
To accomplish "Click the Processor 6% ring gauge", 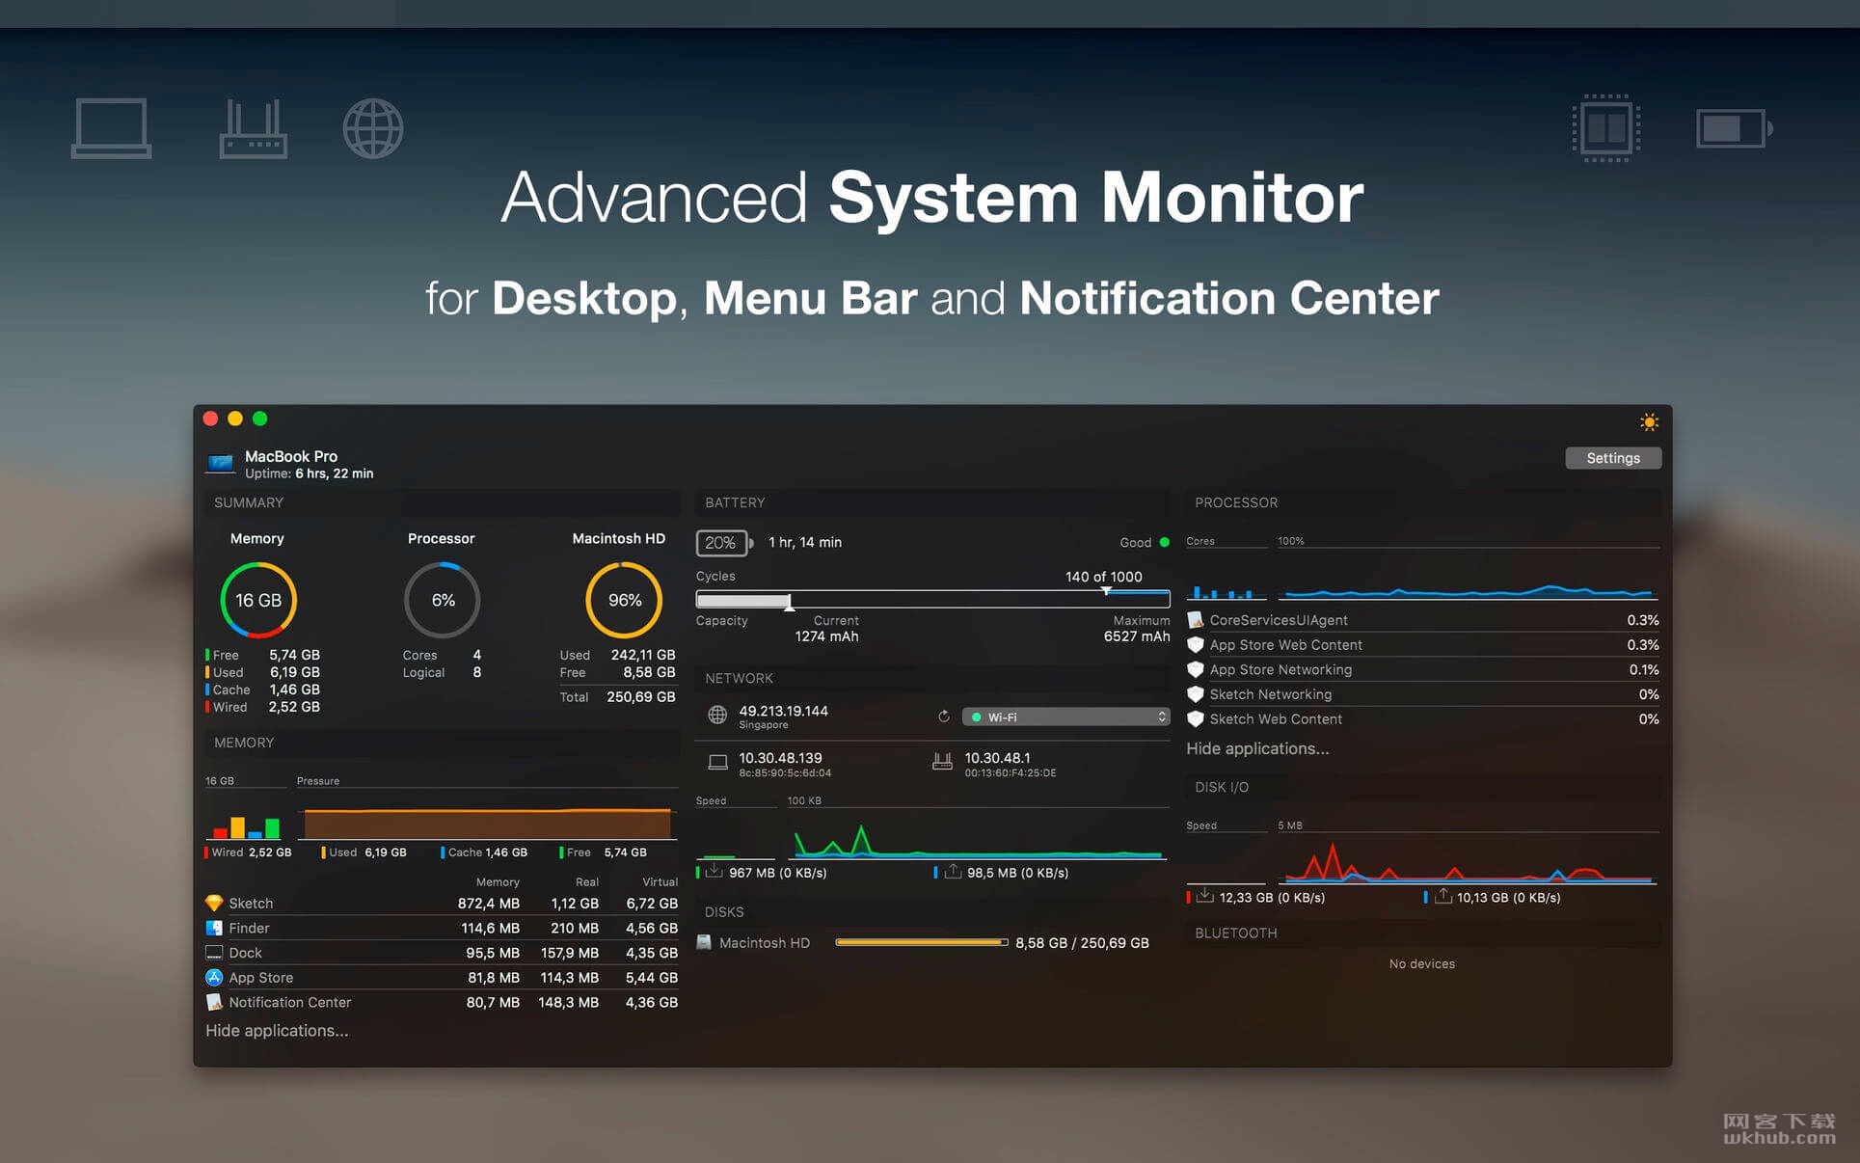I will (442, 600).
